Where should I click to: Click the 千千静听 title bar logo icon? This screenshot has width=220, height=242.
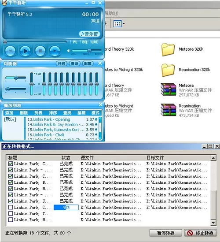point(4,3)
